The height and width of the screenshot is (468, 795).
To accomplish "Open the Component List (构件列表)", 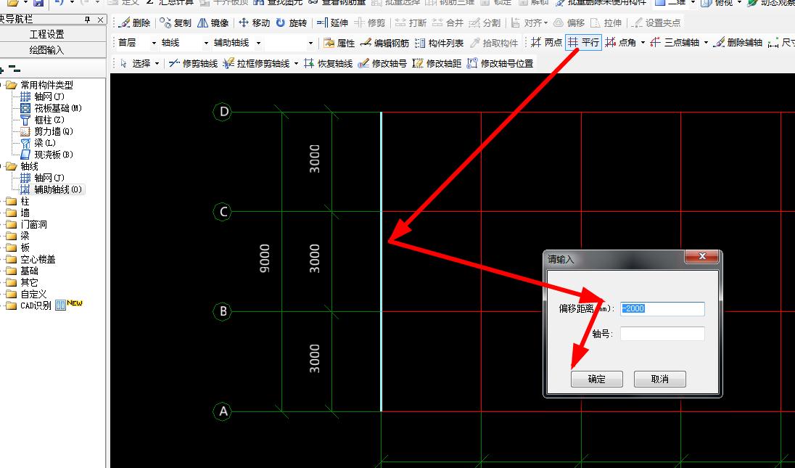I will coord(439,43).
